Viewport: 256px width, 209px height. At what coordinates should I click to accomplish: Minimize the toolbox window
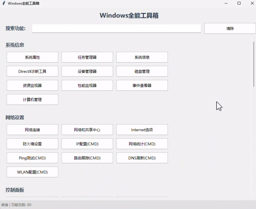tap(226, 3)
